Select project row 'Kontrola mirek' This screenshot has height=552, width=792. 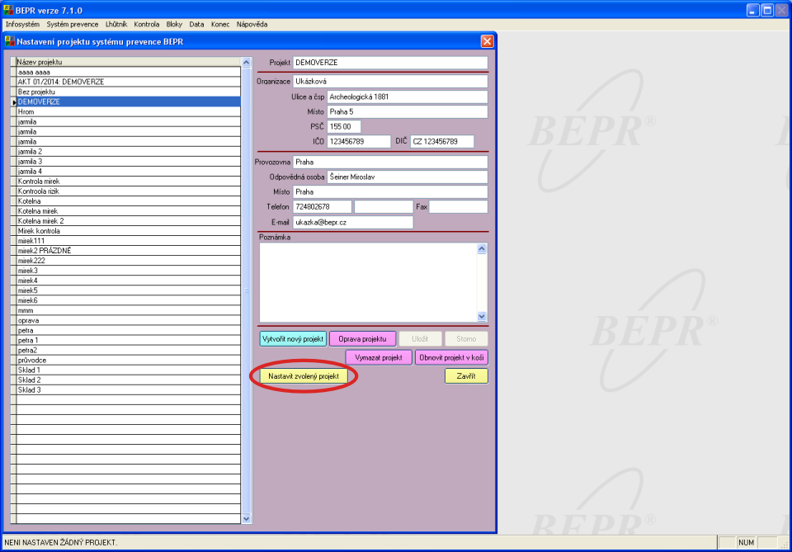[x=129, y=182]
